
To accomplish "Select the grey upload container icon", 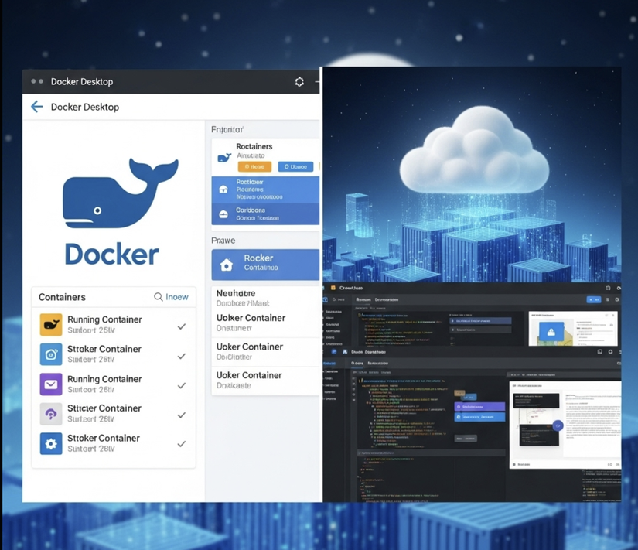I will point(51,414).
